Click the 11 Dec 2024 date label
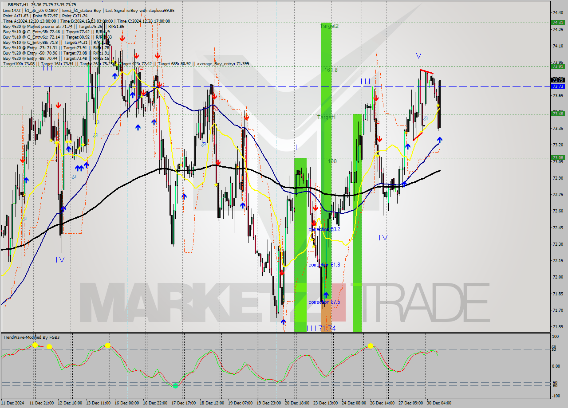Image resolution: width=568 pixels, height=408 pixels. [12, 403]
